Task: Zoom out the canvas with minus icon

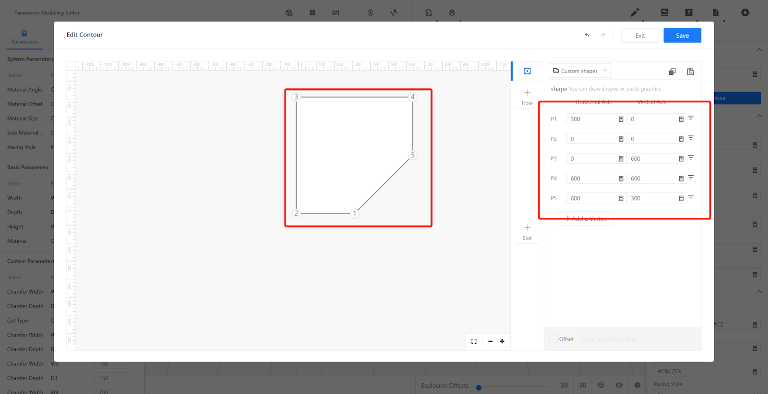Action: (x=490, y=341)
